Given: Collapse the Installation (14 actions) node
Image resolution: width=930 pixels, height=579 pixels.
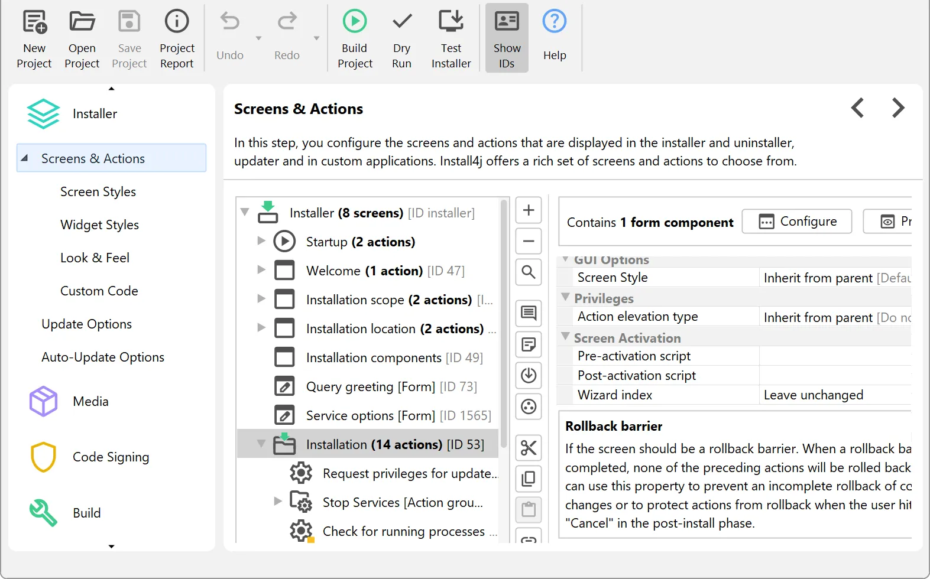Looking at the screenshot, I should click(x=261, y=443).
